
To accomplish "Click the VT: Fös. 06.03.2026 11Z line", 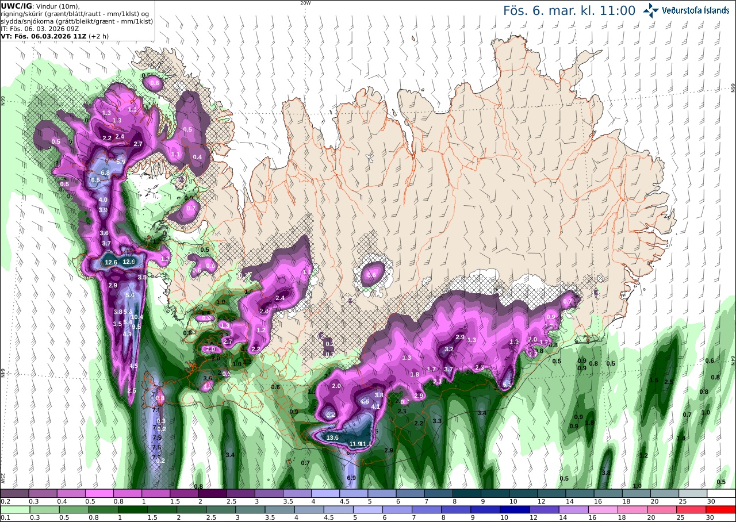I will click(55, 36).
